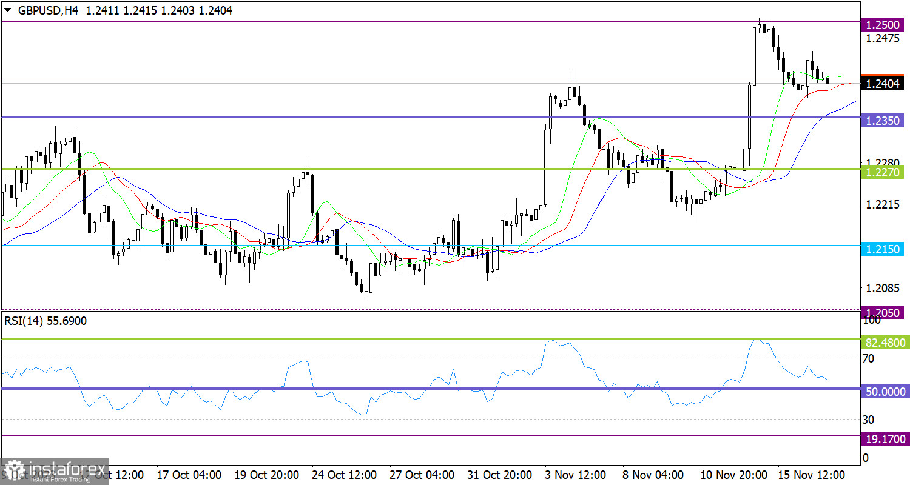The image size is (910, 485).
Task: Click the 27 Oct 04:00 time axis label
Action: pyautogui.click(x=423, y=474)
